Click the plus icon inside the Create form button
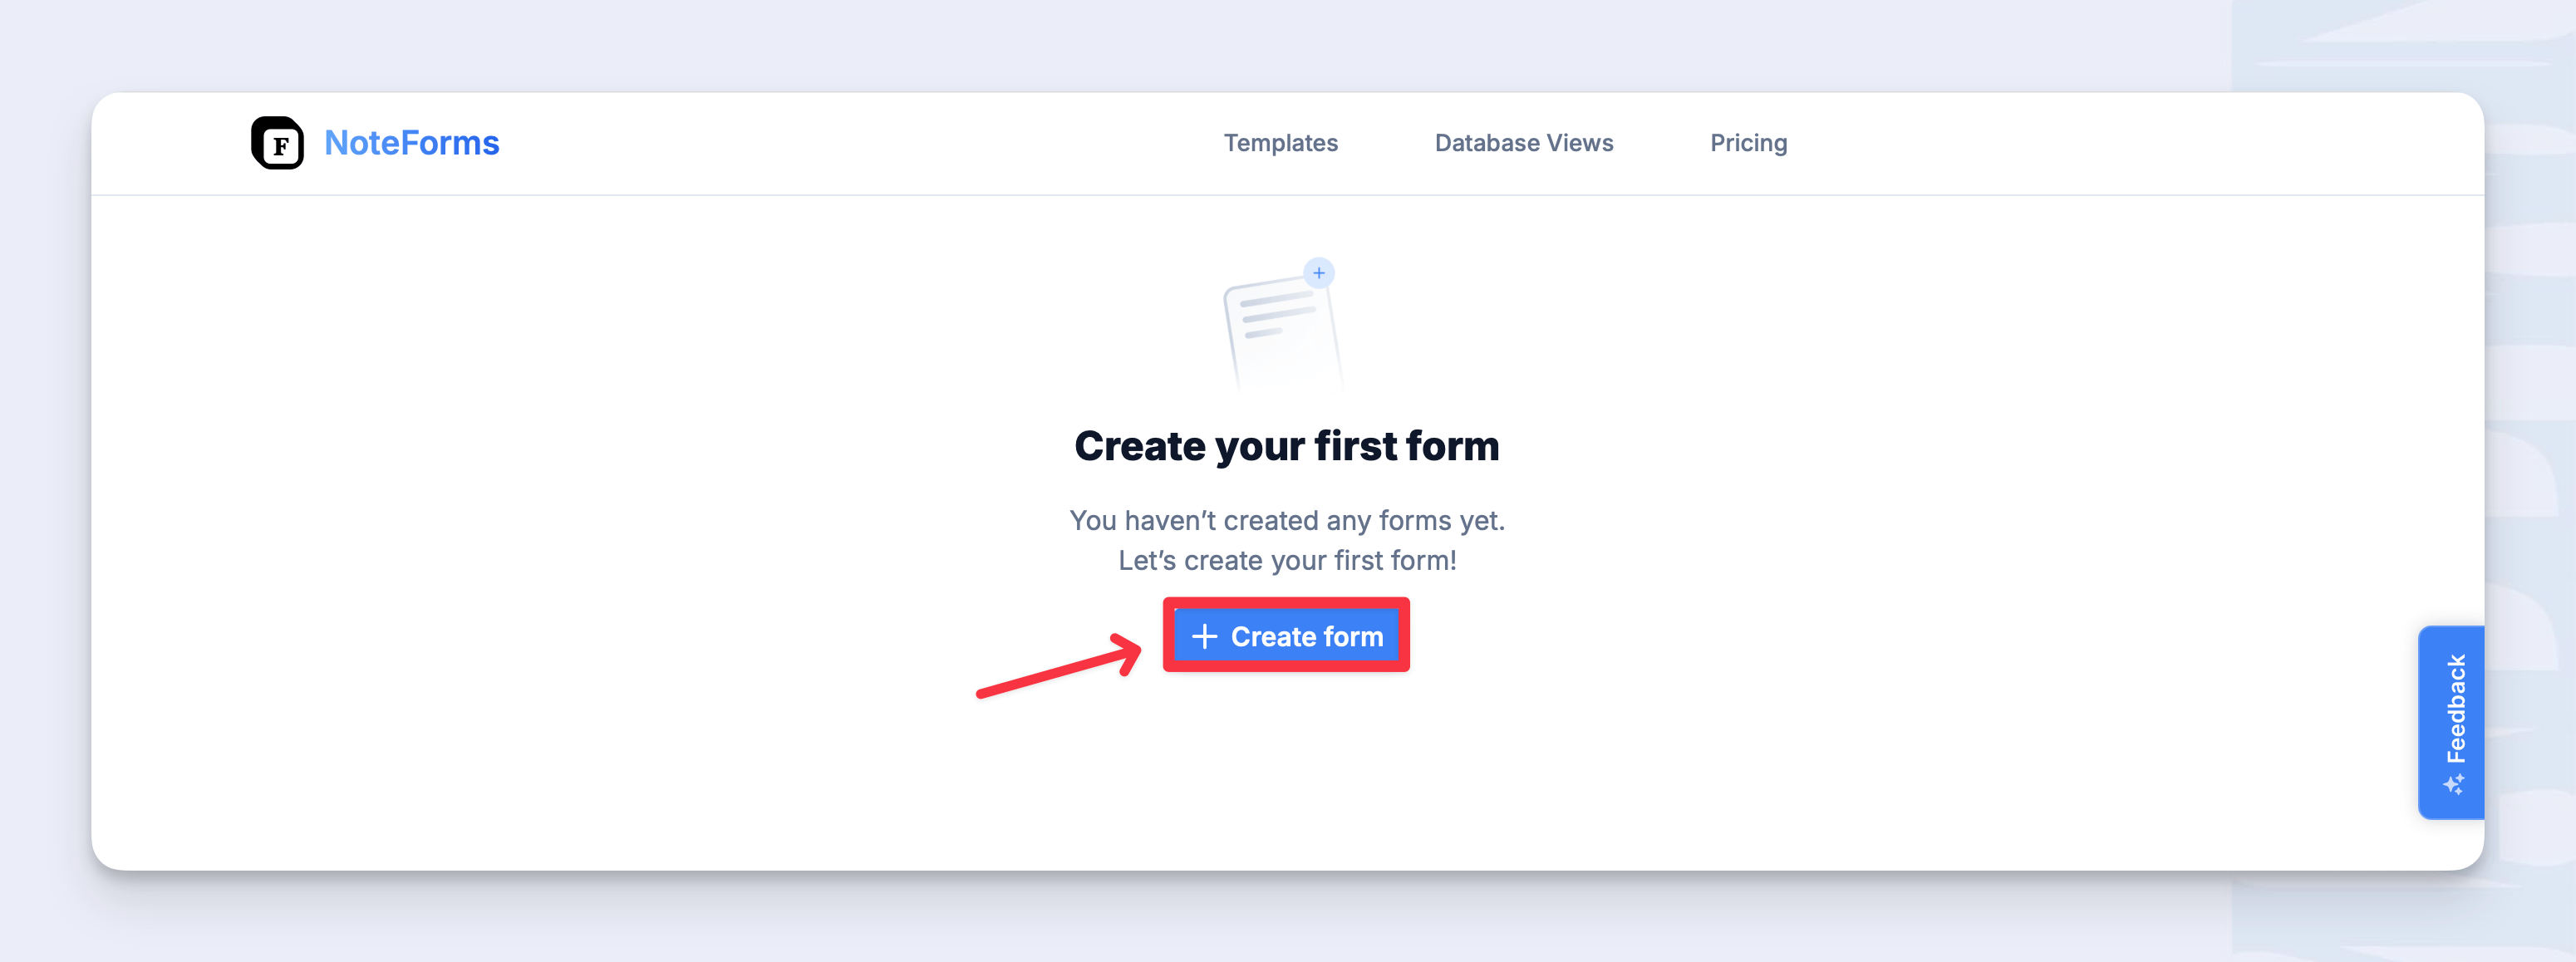 pyautogui.click(x=1204, y=636)
